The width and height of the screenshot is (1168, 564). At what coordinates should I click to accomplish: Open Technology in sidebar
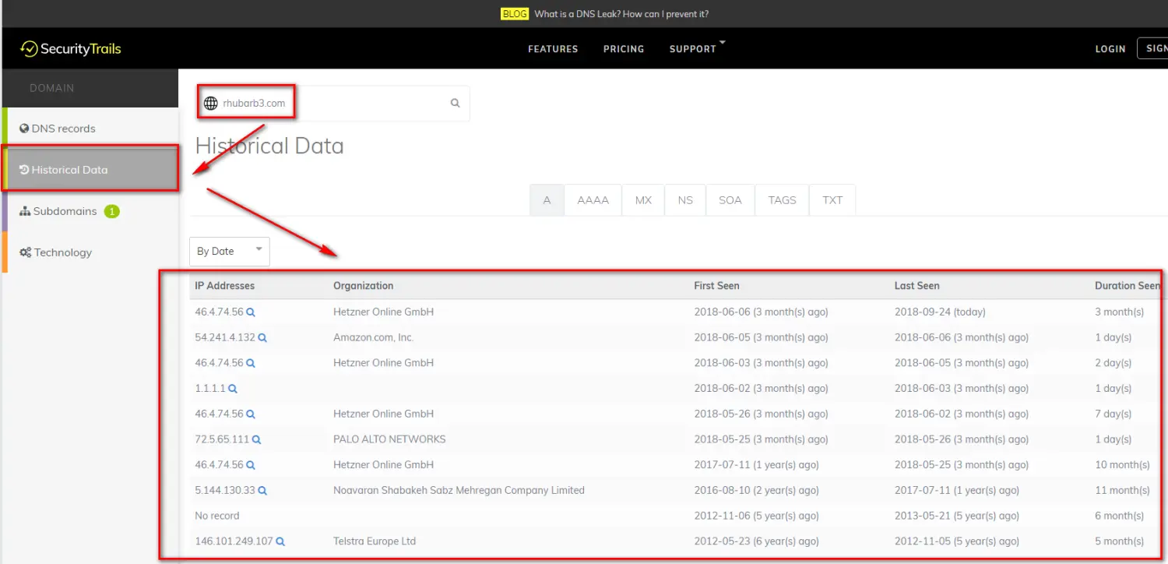(90, 252)
